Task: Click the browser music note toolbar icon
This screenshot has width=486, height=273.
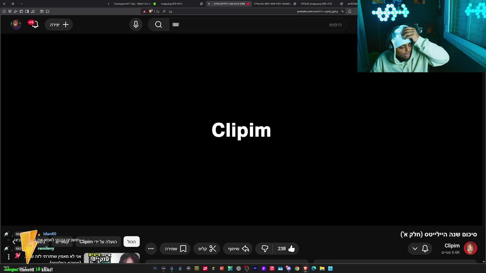Action: 33,11
